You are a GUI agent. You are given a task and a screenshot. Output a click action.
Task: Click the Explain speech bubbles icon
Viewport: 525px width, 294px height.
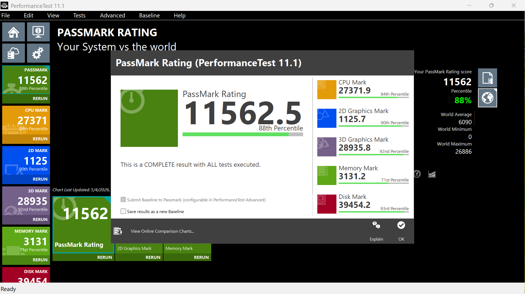coord(376,225)
